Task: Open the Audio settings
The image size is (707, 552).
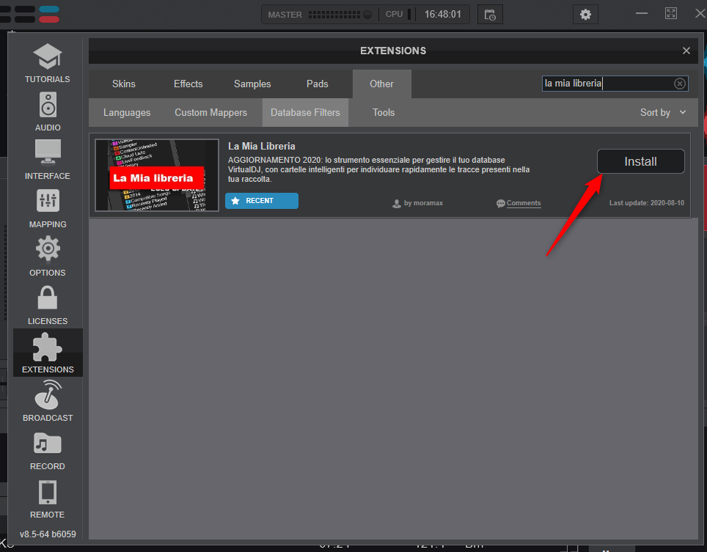Action: pos(48,111)
